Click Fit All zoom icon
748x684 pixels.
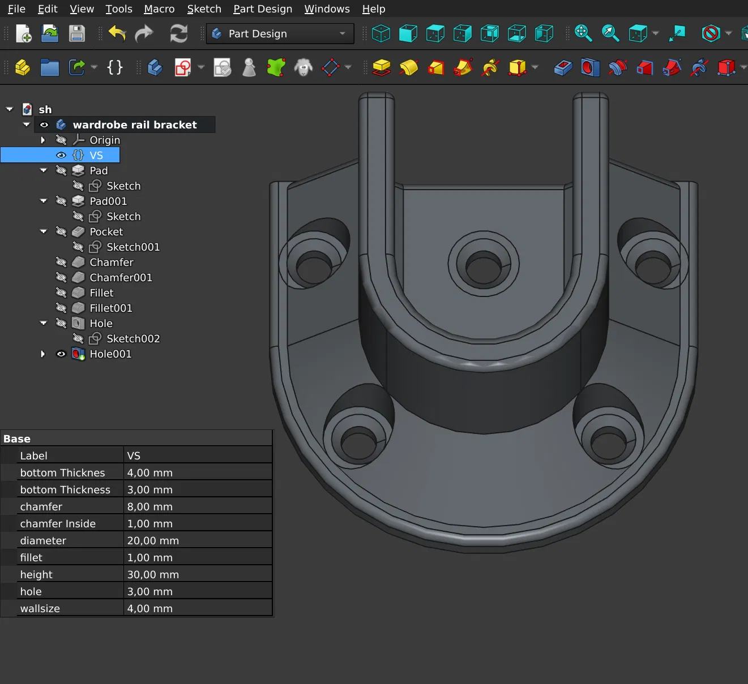click(583, 34)
